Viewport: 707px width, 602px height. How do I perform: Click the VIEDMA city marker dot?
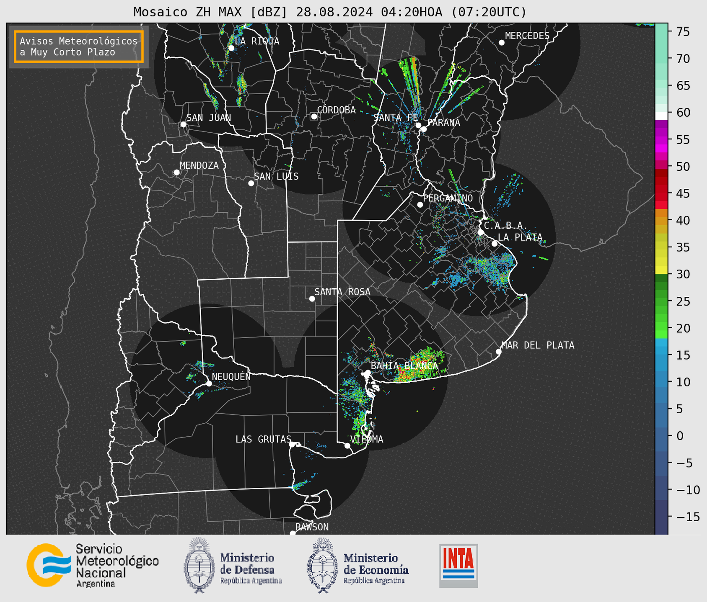coord(347,446)
